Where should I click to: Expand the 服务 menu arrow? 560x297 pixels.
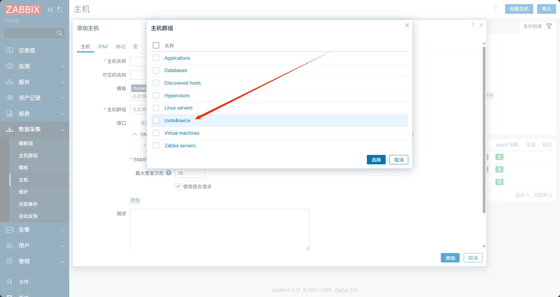[63, 82]
